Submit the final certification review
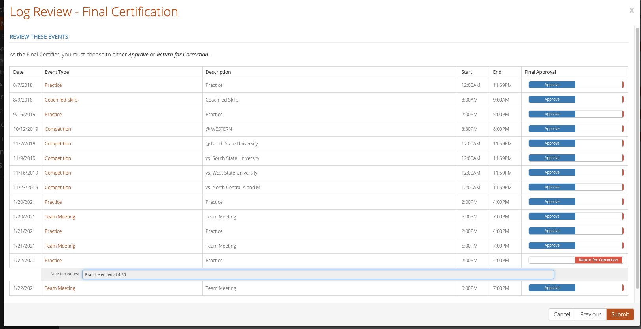Screen dimensions: 641x329 click(x=620, y=314)
